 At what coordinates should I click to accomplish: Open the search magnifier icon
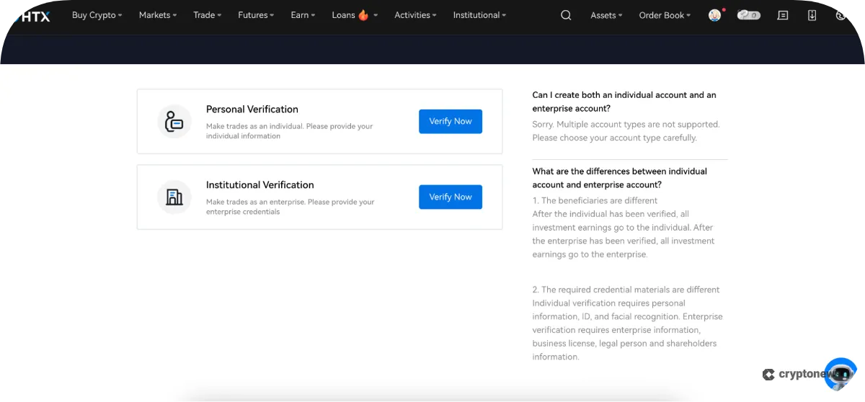[566, 15]
